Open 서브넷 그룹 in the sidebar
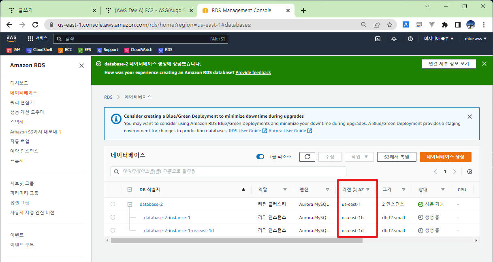Viewport: 493px width, 262px height. pyautogui.click(x=22, y=183)
